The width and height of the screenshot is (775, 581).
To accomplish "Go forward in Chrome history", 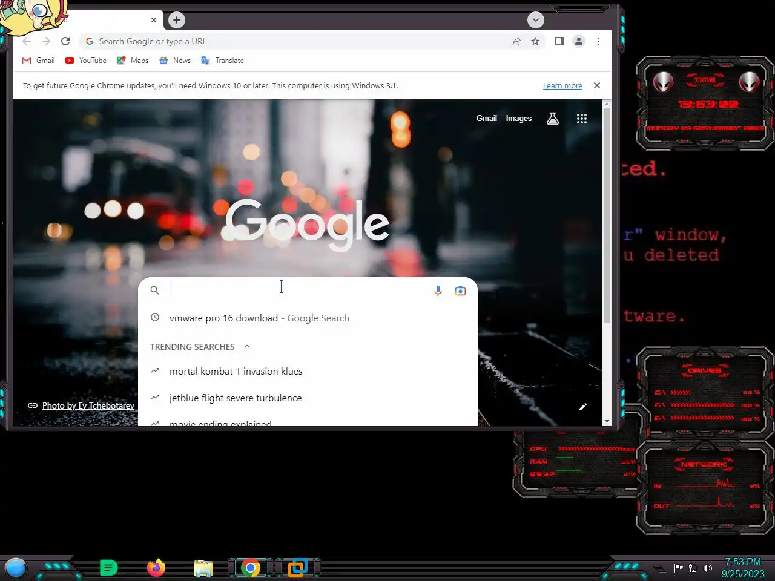I will (x=46, y=41).
